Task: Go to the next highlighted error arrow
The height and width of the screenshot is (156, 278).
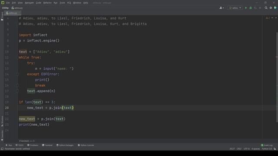Action: (x=276, y=18)
